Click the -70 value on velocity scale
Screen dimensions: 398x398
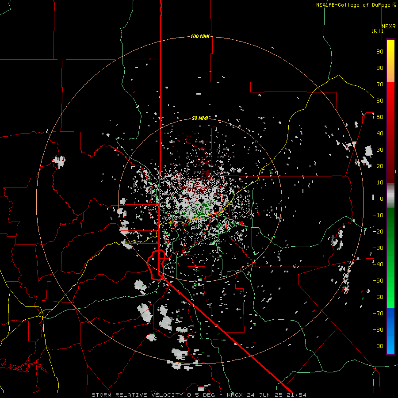[378, 314]
